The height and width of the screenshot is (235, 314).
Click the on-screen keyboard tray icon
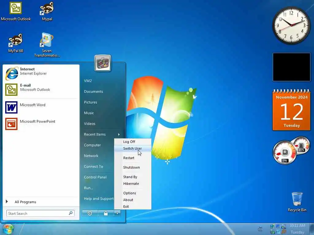260,229
